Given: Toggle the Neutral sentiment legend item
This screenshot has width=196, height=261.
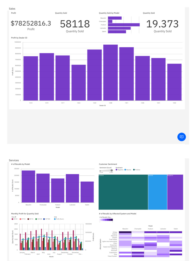Looking at the screenshot, I should point(128,170).
